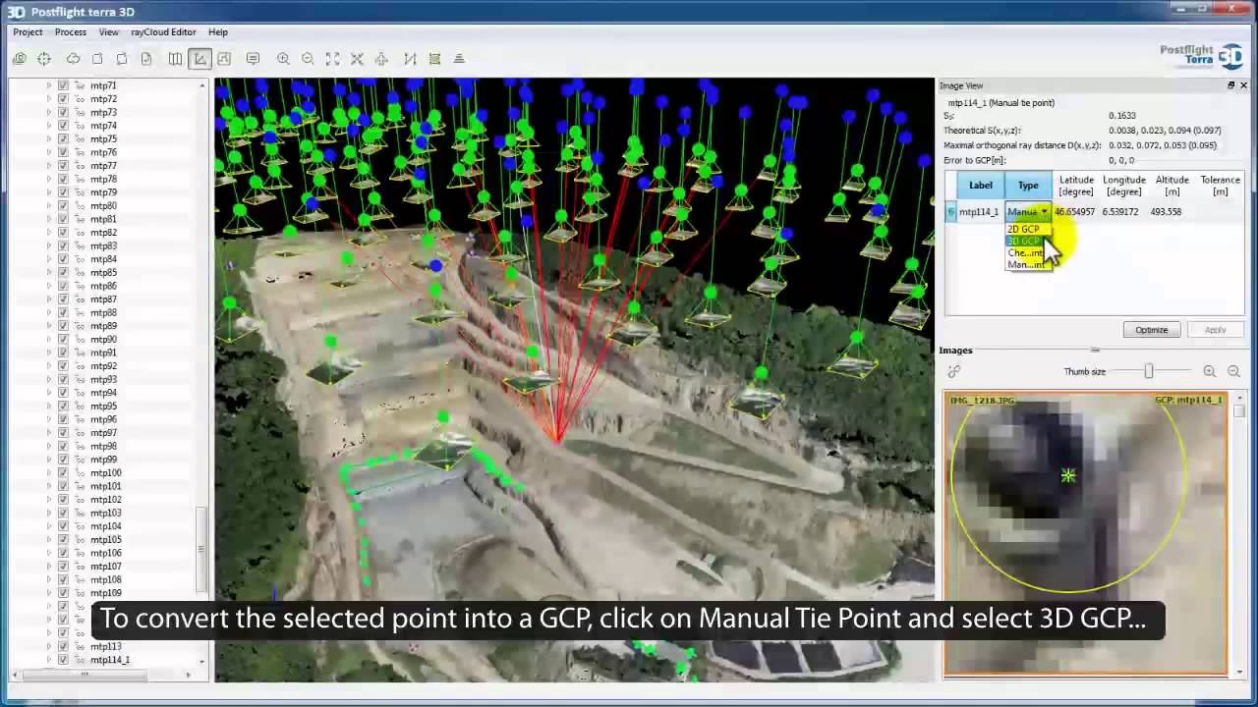Click the link icon in Images panel

(x=953, y=371)
